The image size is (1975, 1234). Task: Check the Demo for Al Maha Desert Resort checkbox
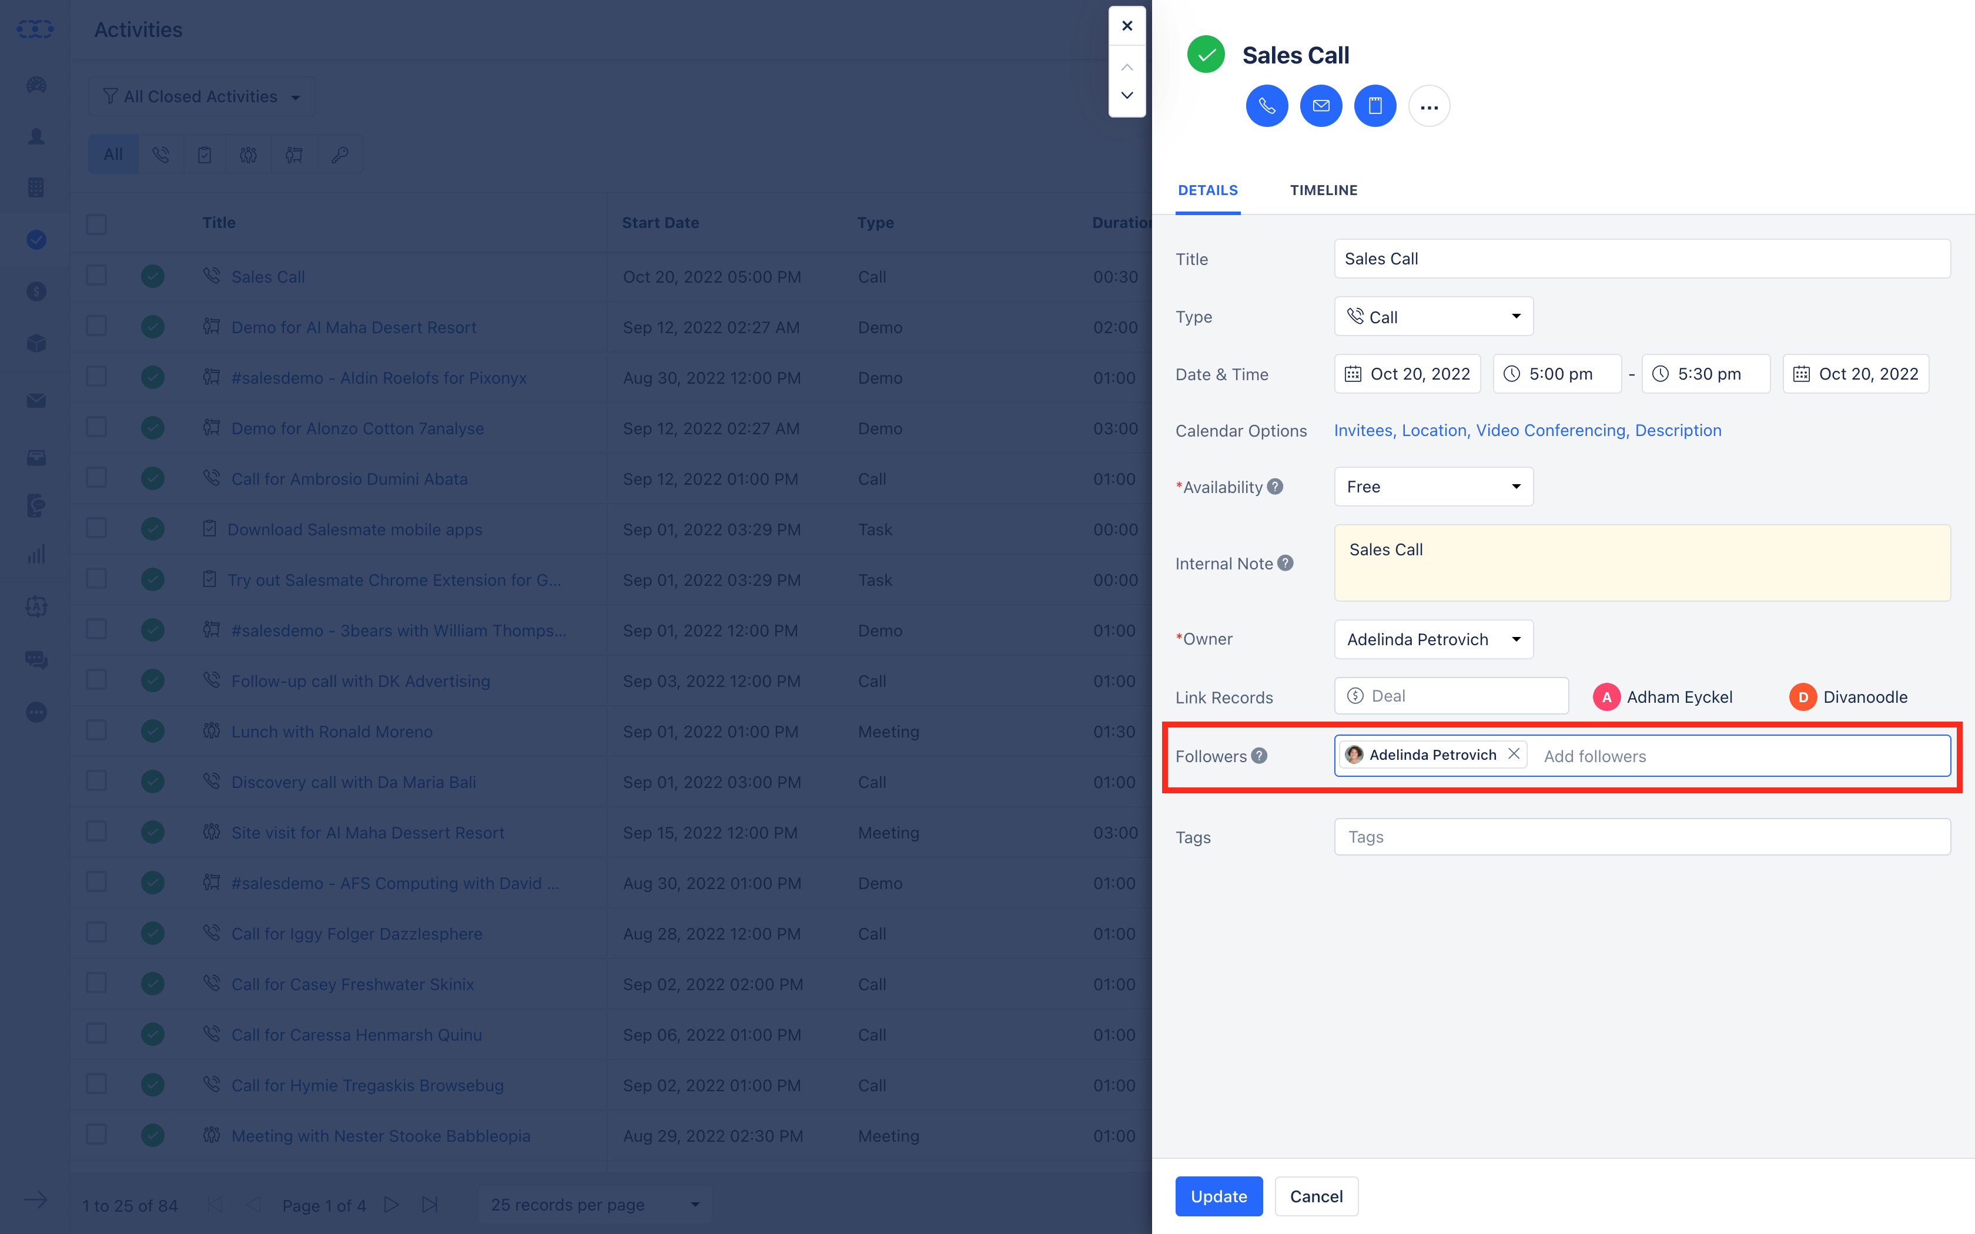coord(96,327)
